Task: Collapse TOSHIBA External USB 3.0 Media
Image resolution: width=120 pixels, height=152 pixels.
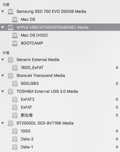Action: click(3, 91)
